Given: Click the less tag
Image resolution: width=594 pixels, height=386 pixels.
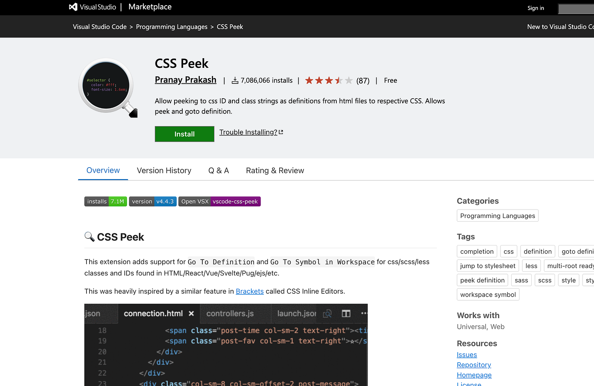Looking at the screenshot, I should [x=531, y=266].
